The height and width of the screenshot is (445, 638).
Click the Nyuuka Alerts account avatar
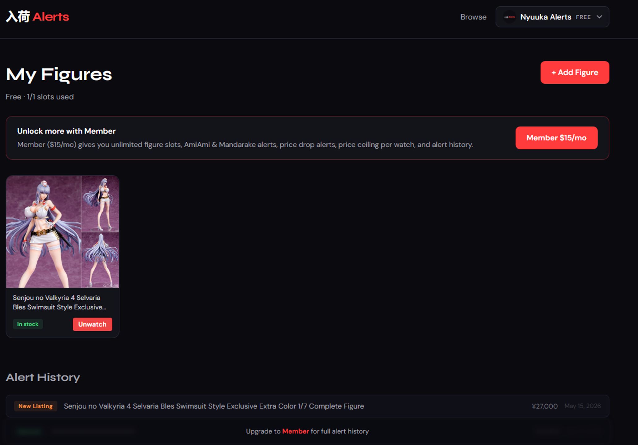509,17
